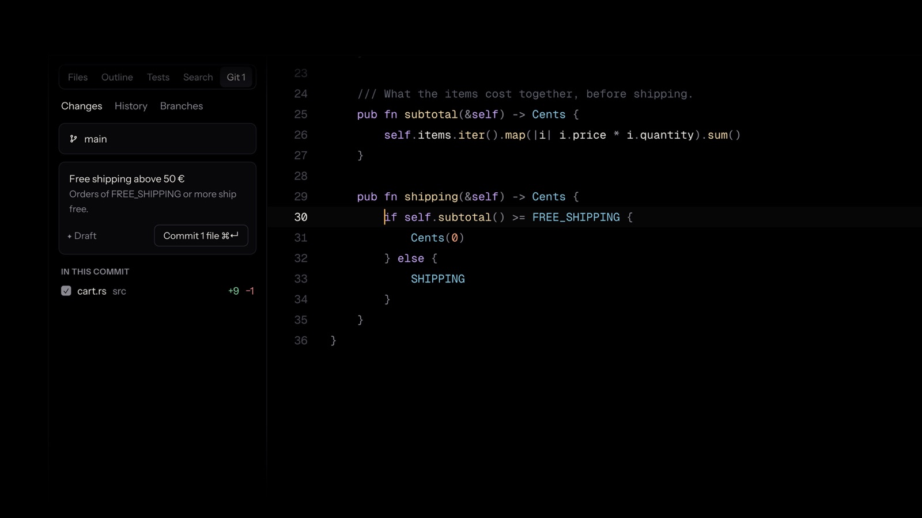Click the 'IN THIS COMMIT' heading
Screen dimensions: 922x518
[95, 272]
